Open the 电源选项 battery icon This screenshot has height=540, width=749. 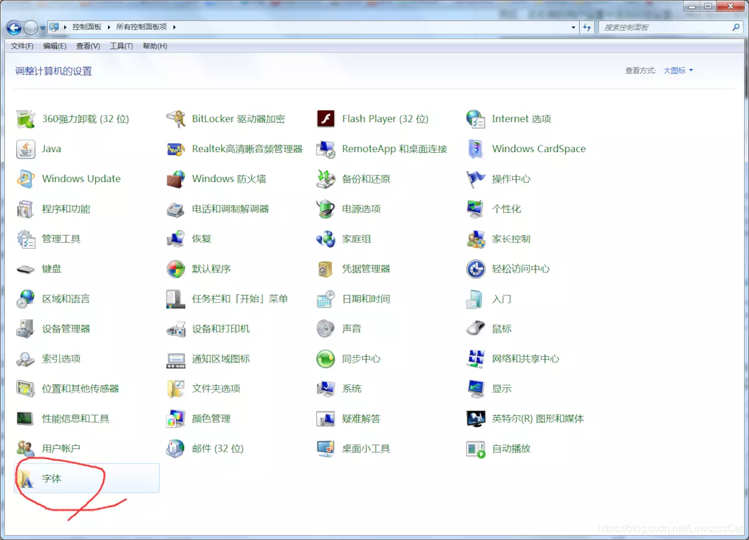coord(326,208)
